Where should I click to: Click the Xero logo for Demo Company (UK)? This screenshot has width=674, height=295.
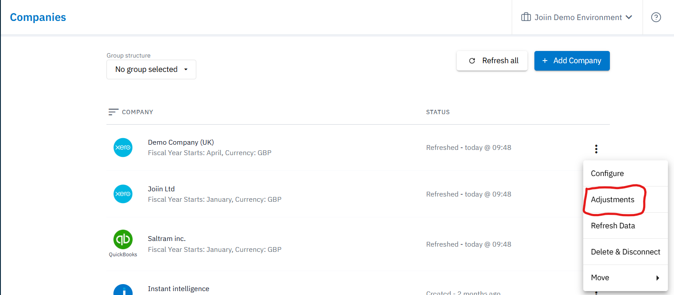tap(123, 148)
